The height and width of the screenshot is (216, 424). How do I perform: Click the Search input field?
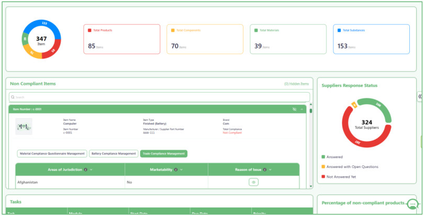click(159, 97)
